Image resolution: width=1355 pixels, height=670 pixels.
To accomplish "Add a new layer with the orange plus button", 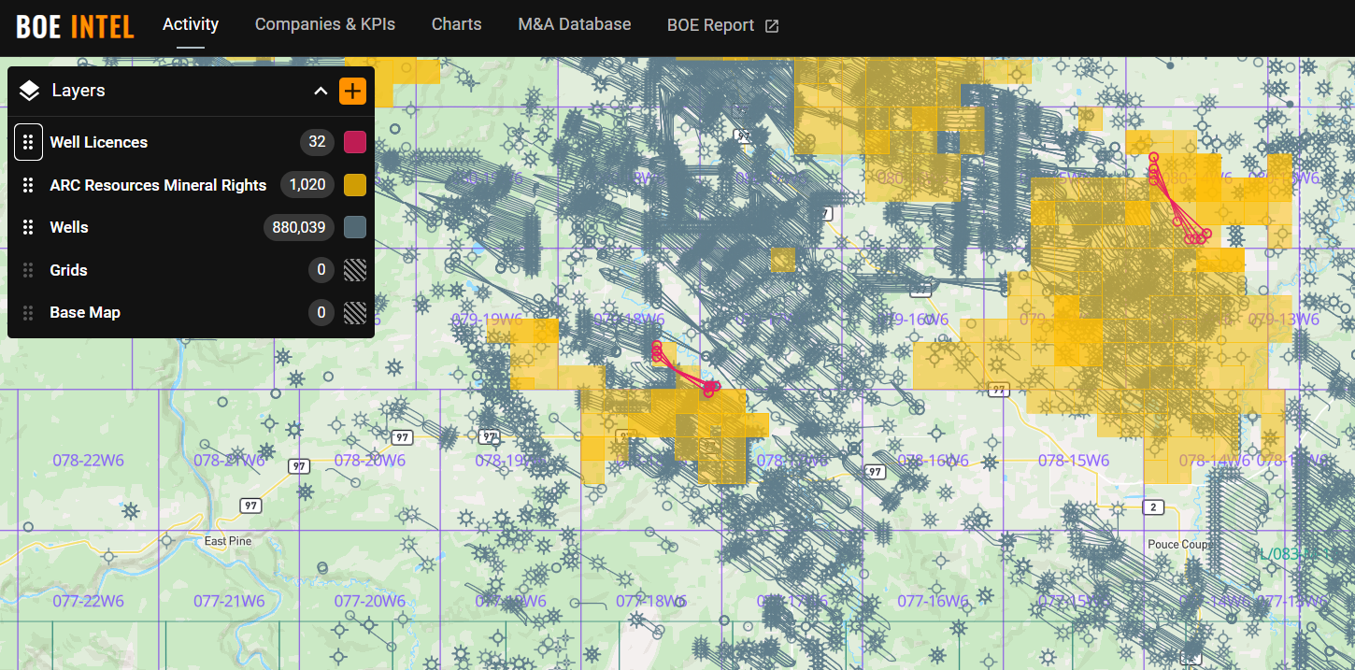I will point(352,91).
